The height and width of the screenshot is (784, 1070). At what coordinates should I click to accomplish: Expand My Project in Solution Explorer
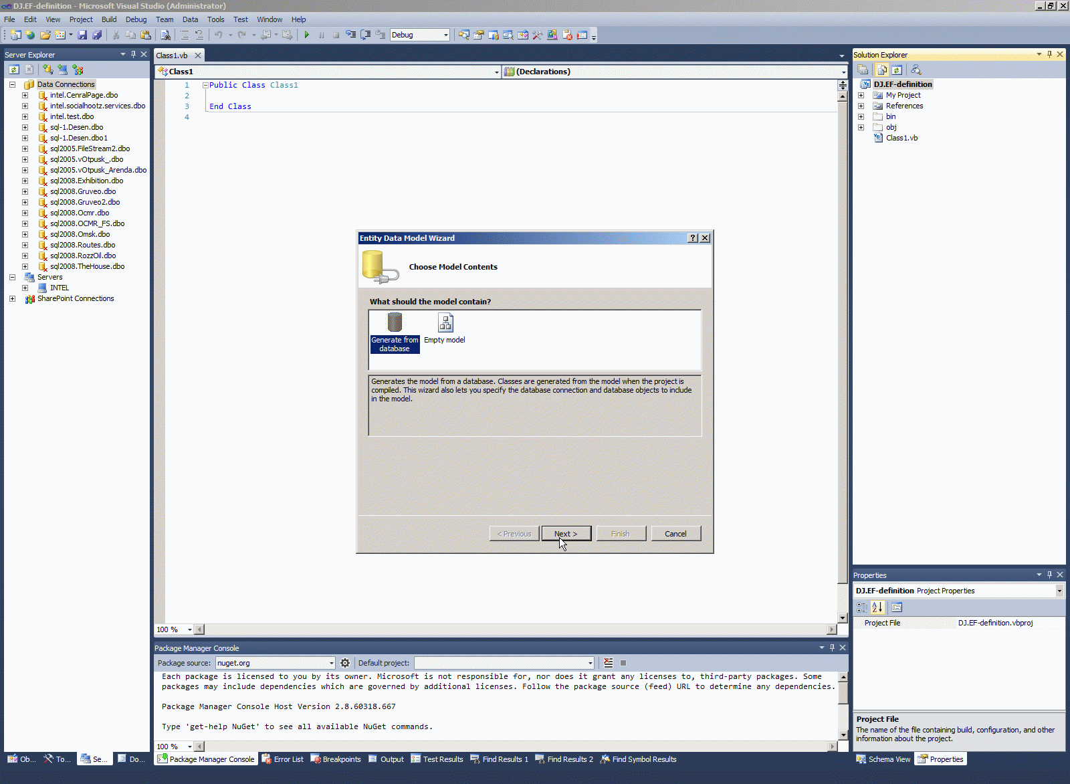[x=861, y=95]
